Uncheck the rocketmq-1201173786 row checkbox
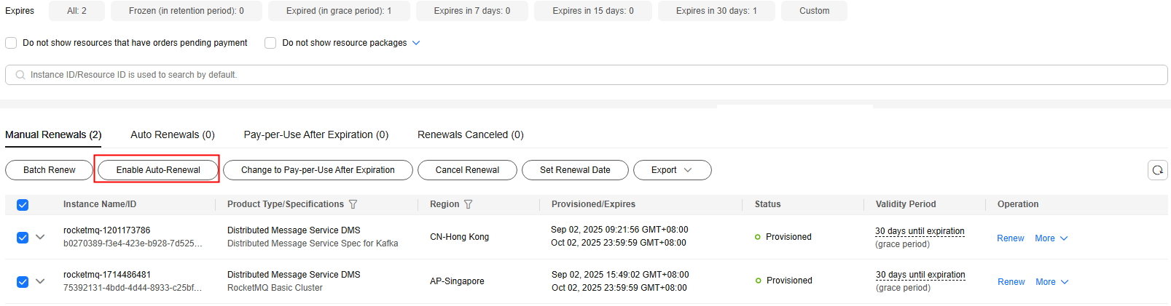1171x306 pixels. [23, 237]
